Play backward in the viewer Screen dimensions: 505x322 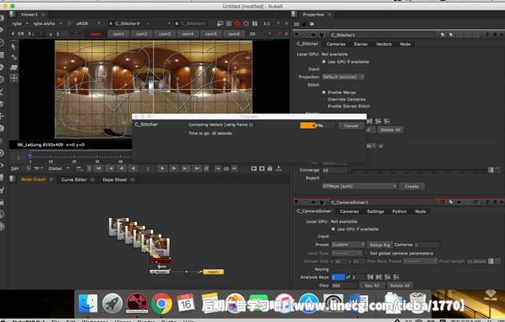(x=133, y=169)
